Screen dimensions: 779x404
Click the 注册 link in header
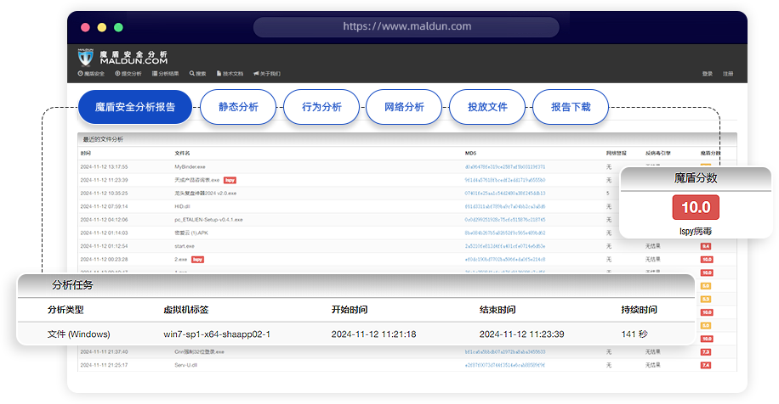(728, 73)
